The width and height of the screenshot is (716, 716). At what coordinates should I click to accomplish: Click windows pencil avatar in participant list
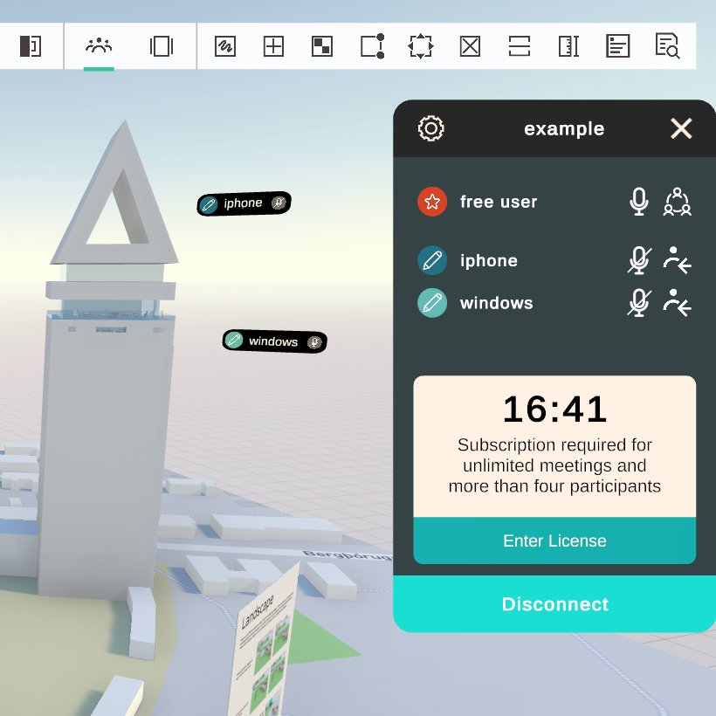pyautogui.click(x=432, y=303)
